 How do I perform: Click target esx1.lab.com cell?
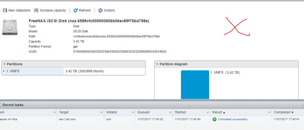67,119
